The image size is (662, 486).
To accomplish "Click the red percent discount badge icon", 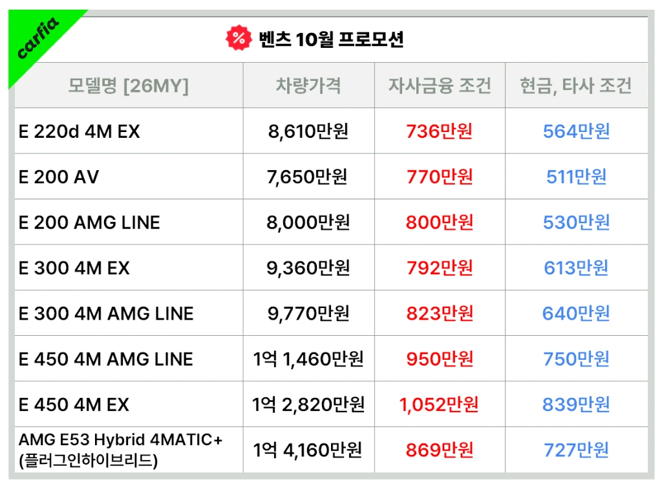I will click(x=239, y=39).
